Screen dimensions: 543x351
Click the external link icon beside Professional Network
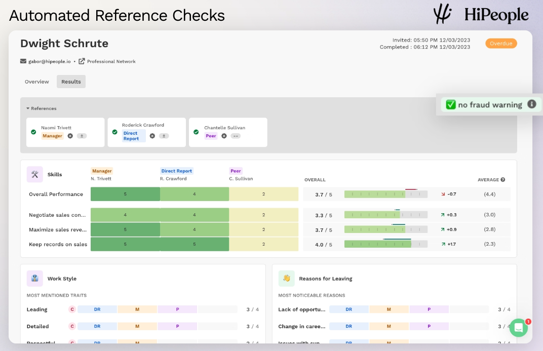pyautogui.click(x=82, y=61)
